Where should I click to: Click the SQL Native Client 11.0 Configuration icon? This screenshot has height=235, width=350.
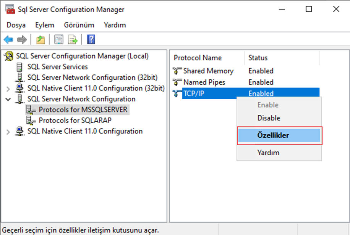click(x=19, y=131)
